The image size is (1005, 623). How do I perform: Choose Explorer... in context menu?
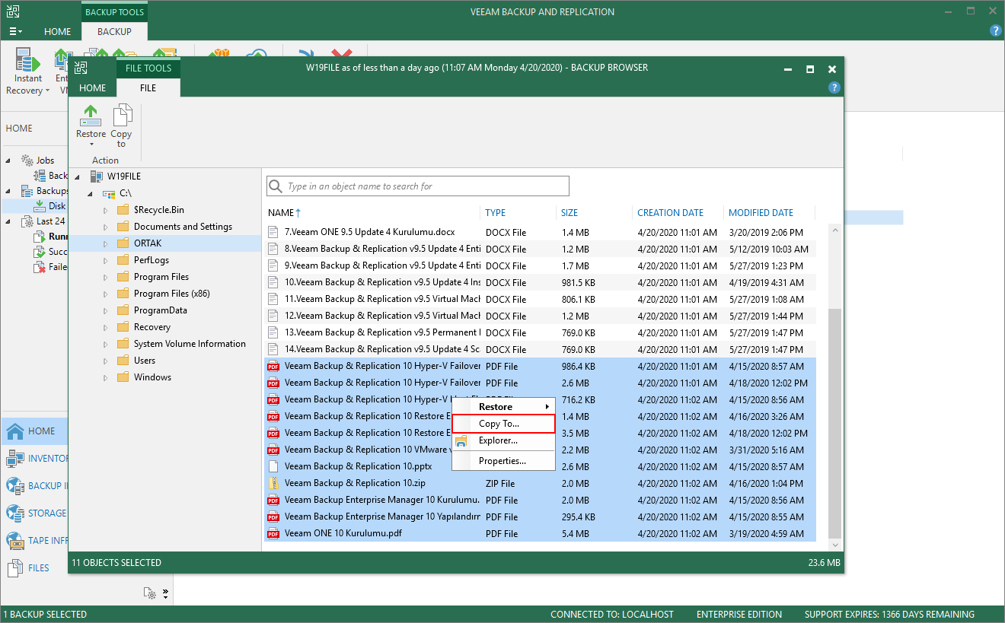(503, 440)
